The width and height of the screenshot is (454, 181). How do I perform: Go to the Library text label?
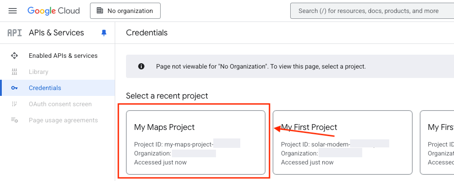tap(38, 72)
